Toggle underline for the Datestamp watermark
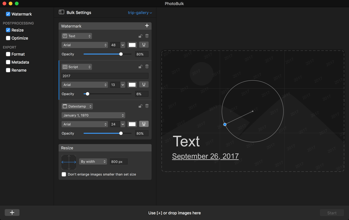 click(x=144, y=124)
